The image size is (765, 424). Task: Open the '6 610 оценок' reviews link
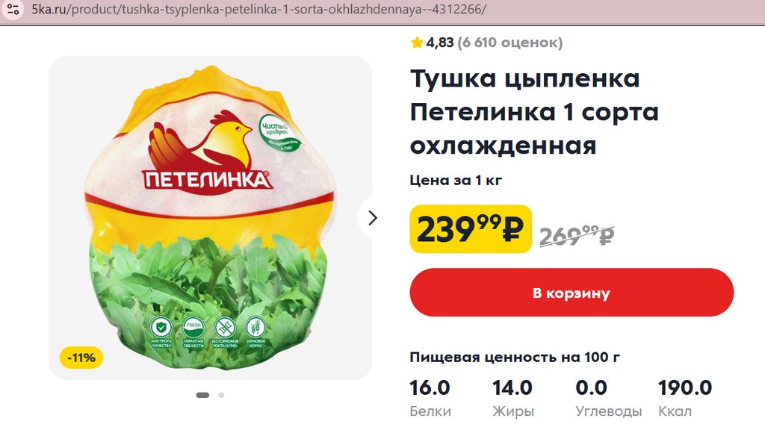pyautogui.click(x=510, y=43)
